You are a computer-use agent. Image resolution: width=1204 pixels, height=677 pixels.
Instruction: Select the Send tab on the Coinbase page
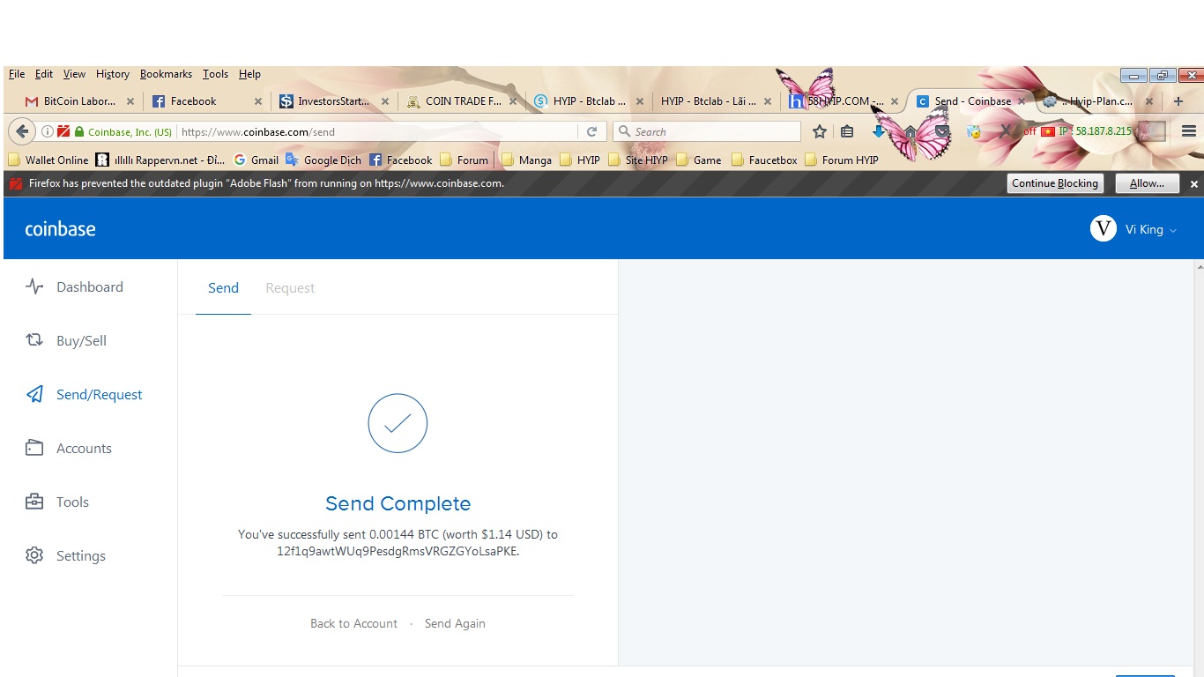pyautogui.click(x=223, y=288)
